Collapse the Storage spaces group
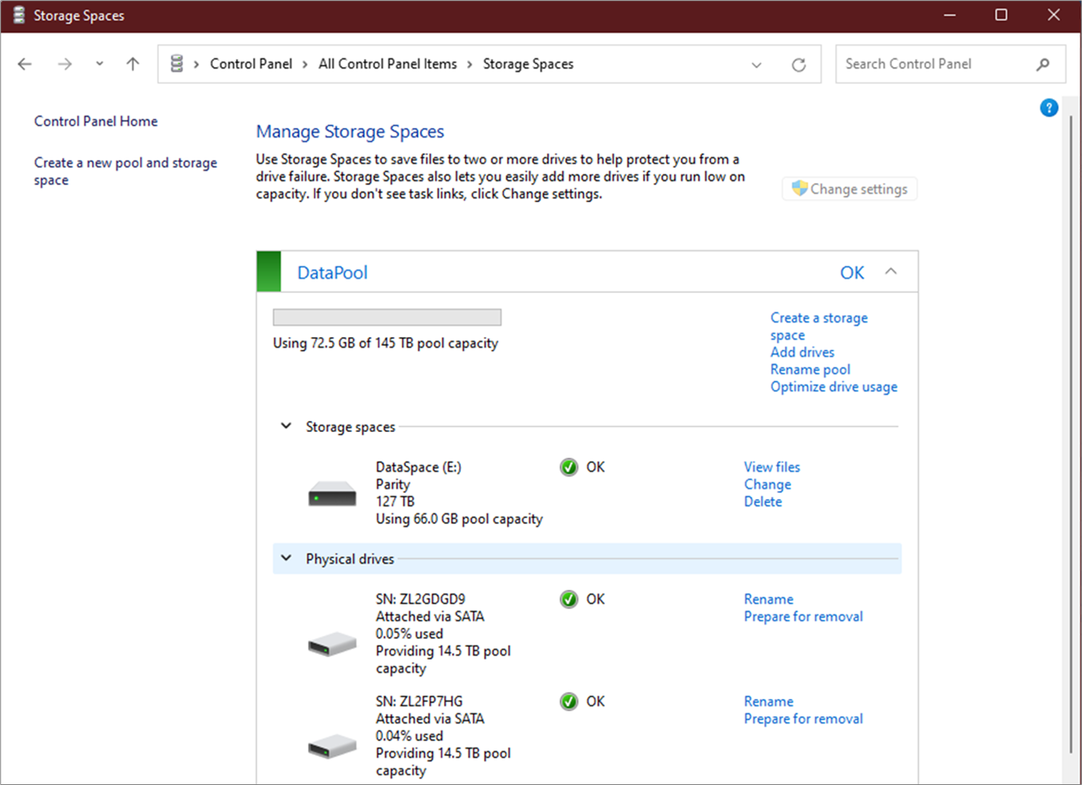The width and height of the screenshot is (1082, 785). (x=286, y=426)
